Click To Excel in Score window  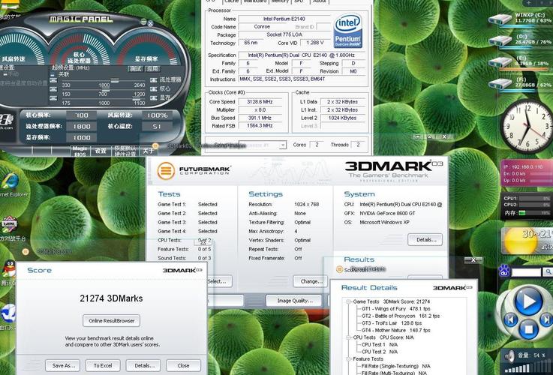pyautogui.click(x=103, y=365)
